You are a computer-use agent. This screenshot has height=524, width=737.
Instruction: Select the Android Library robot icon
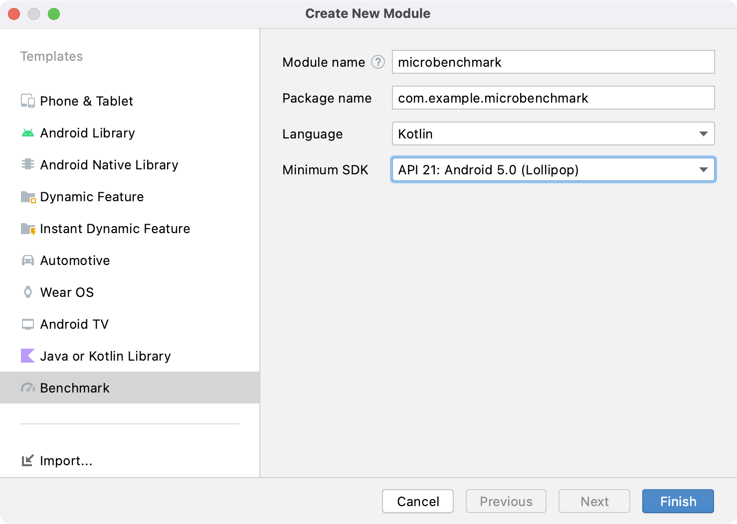28,133
